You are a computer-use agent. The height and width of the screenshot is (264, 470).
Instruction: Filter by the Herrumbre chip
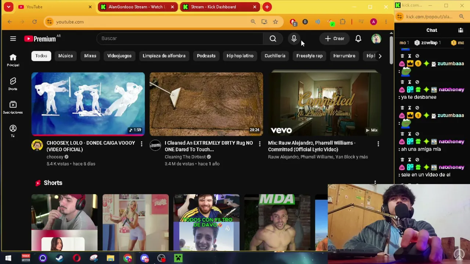pyautogui.click(x=344, y=56)
